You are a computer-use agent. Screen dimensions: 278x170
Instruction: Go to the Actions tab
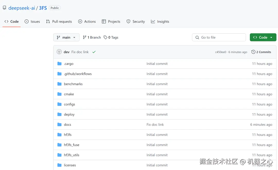87,22
